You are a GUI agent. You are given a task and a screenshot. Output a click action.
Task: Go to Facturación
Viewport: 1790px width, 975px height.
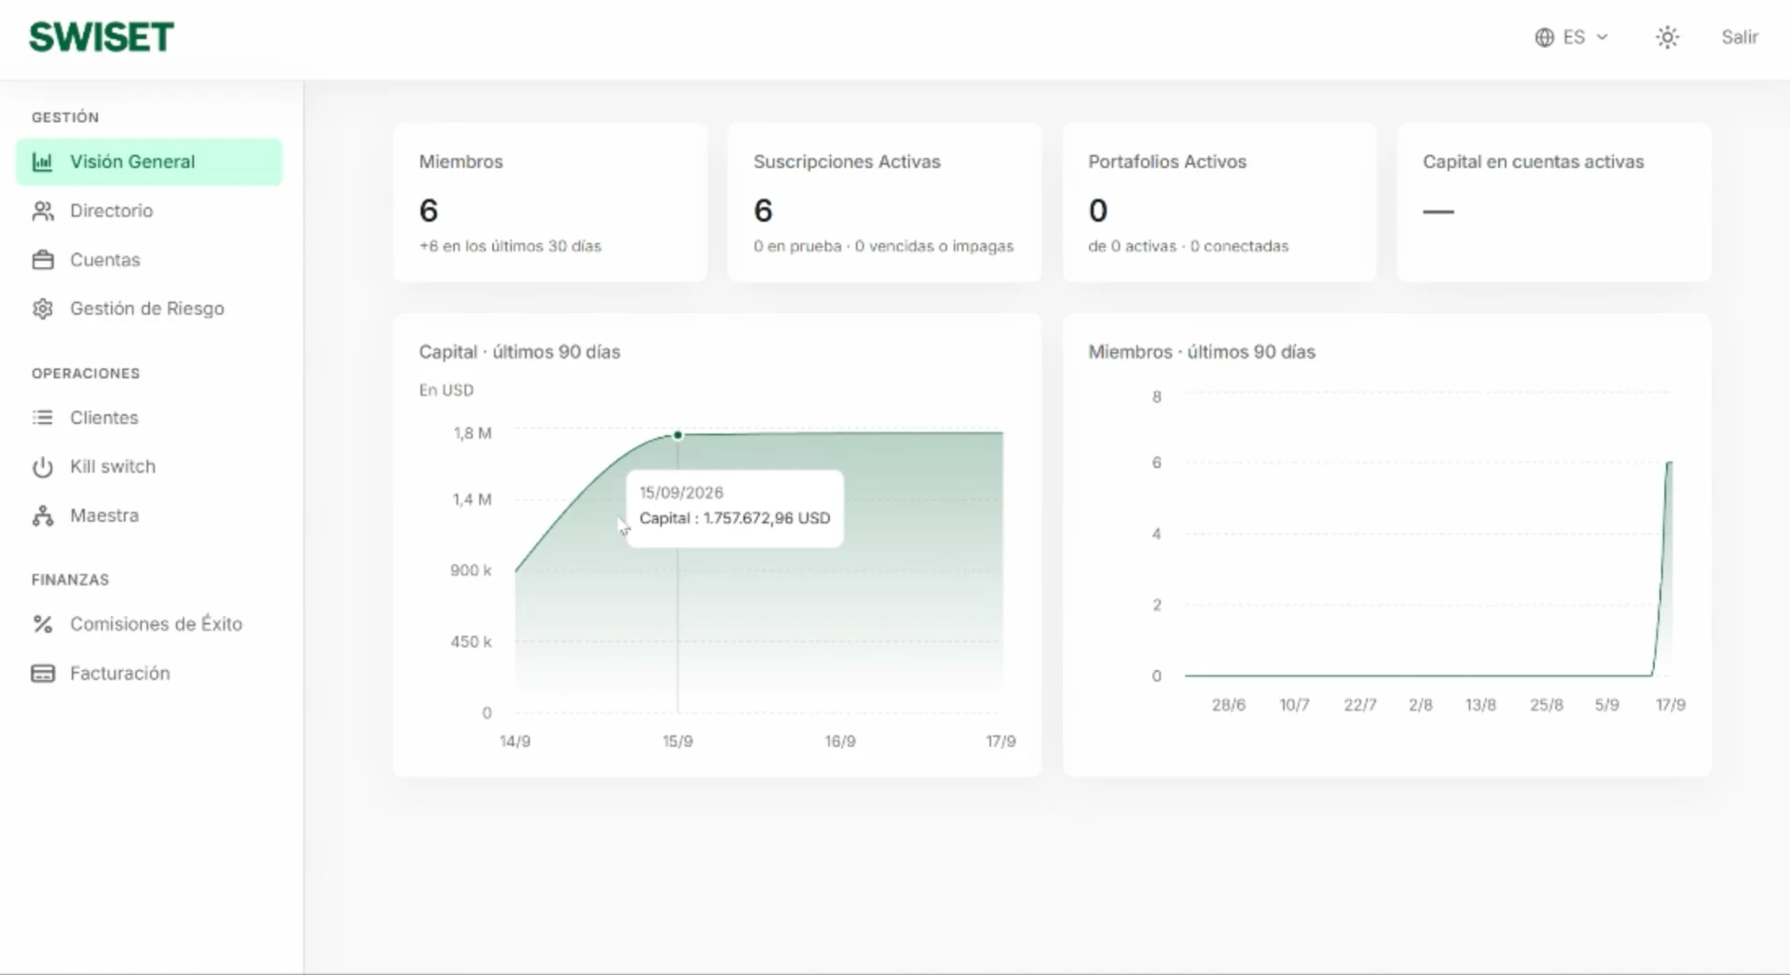point(149,673)
